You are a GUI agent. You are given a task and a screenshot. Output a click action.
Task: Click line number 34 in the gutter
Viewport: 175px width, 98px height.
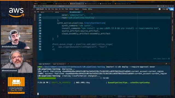click(40, 44)
